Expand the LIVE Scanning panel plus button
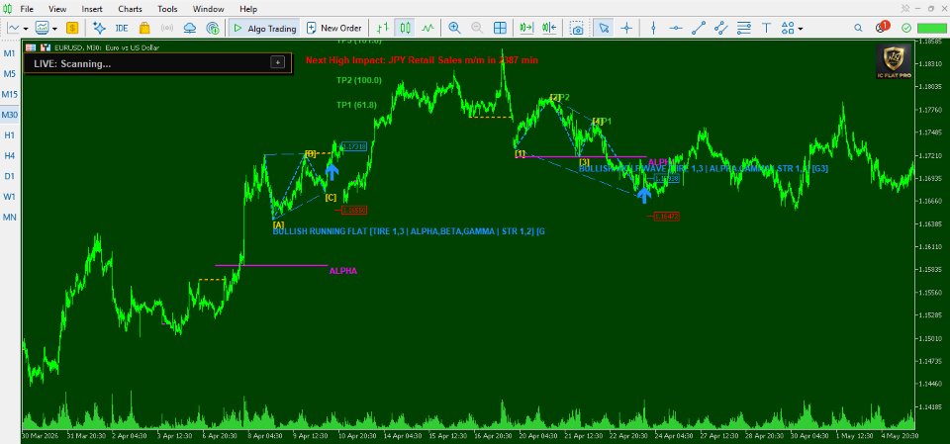The image size is (950, 444). [277, 62]
